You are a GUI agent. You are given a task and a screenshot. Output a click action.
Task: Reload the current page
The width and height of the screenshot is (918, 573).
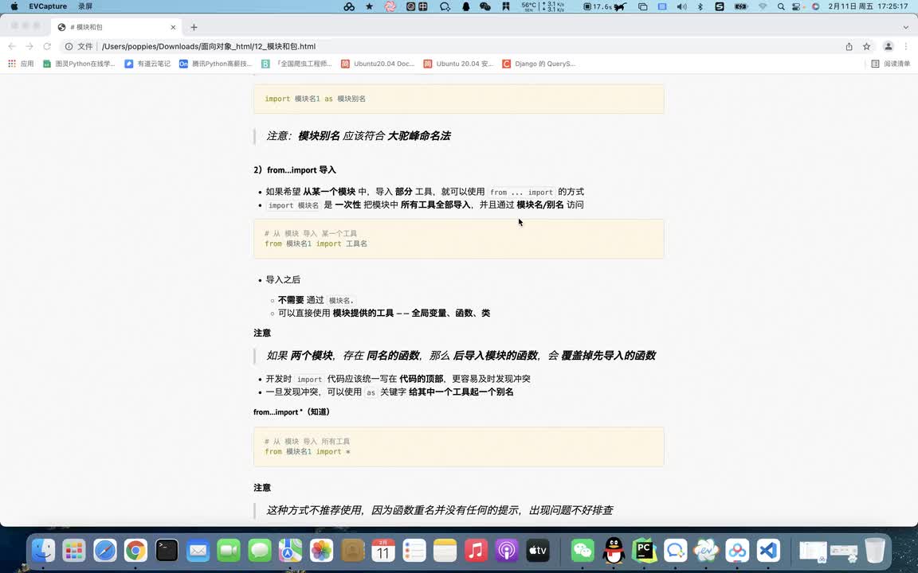[47, 46]
